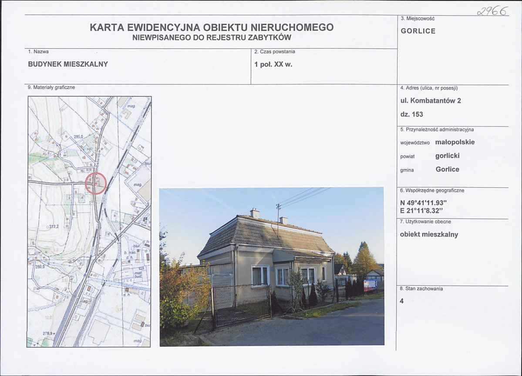Click the 'gmina' label
Viewport: 522px width, 376px height.
pos(407,170)
